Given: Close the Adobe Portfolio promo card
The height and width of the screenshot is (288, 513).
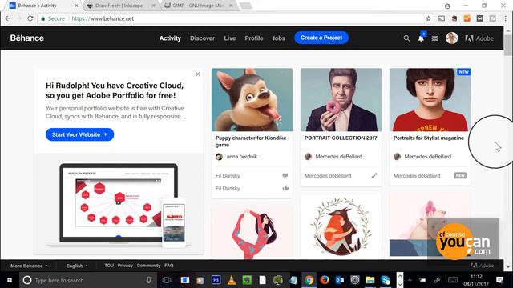Looking at the screenshot, I should [x=198, y=74].
